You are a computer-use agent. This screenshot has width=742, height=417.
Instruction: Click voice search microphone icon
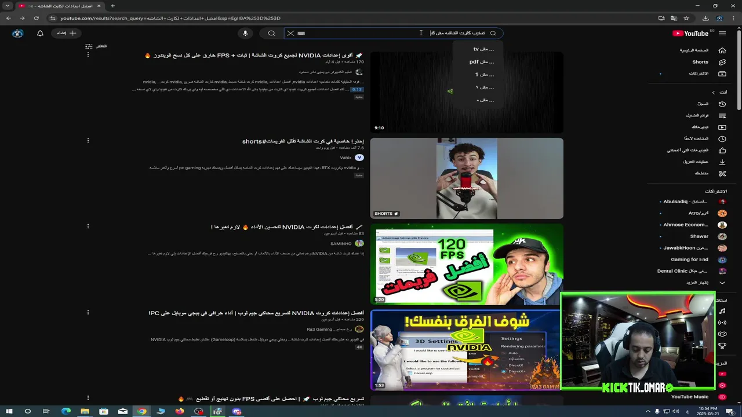[x=245, y=33]
